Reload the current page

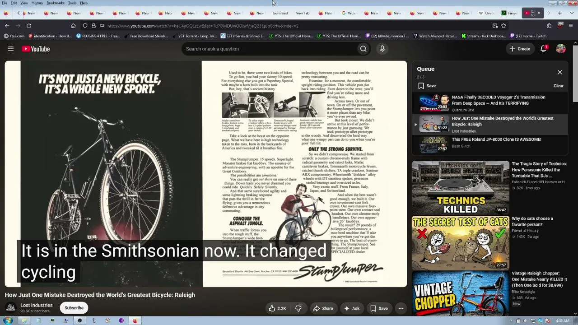(29, 26)
